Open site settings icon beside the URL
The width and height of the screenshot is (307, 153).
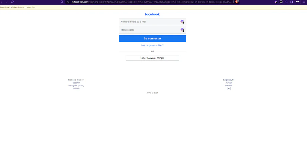click(x=68, y=2)
